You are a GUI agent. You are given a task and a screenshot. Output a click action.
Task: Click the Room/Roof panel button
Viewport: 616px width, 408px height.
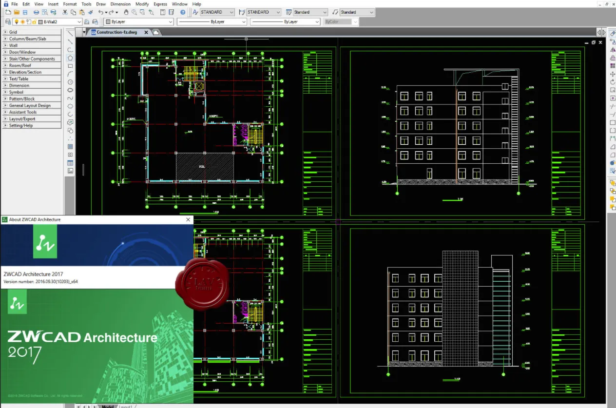[32, 65]
